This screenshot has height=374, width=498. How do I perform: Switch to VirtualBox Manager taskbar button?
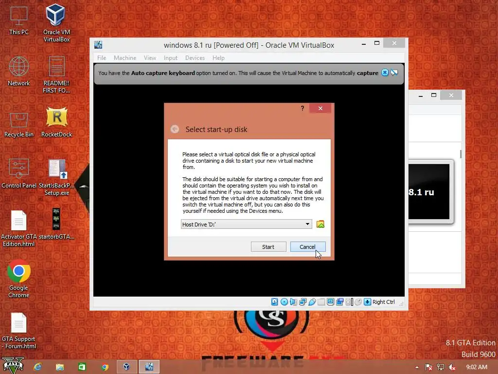[x=127, y=367]
